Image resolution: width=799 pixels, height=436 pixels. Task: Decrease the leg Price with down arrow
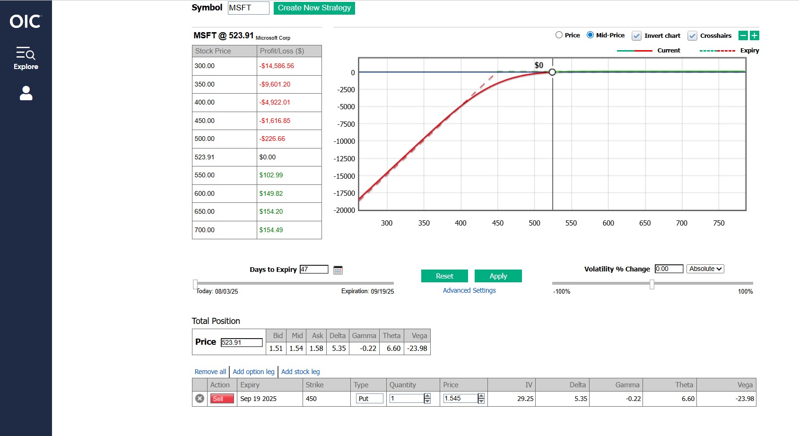pos(481,401)
